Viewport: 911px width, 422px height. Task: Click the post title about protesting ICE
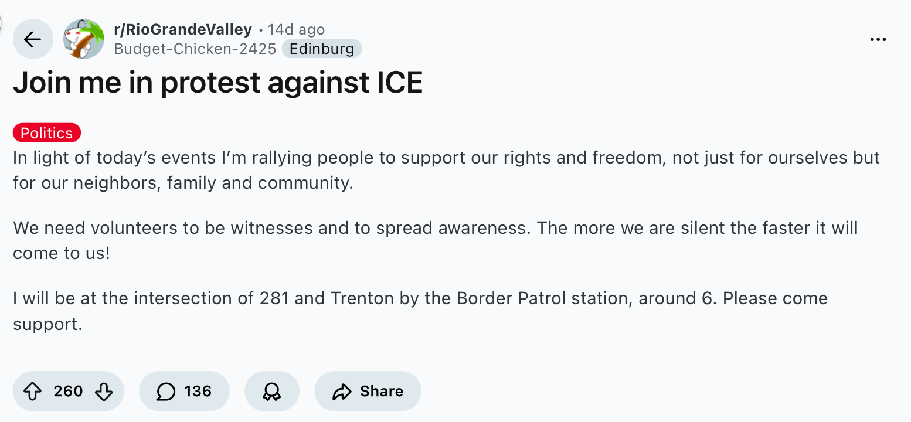pyautogui.click(x=217, y=83)
